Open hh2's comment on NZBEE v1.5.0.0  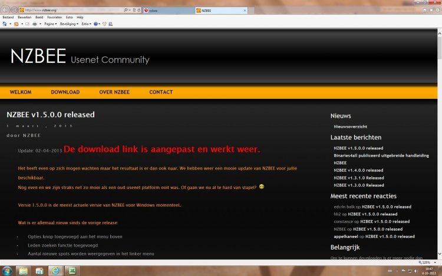[x=372, y=214]
